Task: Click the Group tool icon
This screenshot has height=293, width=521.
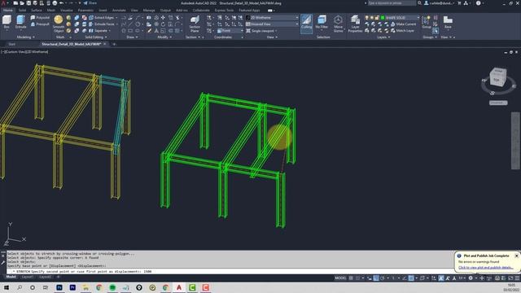Action: 427,22
